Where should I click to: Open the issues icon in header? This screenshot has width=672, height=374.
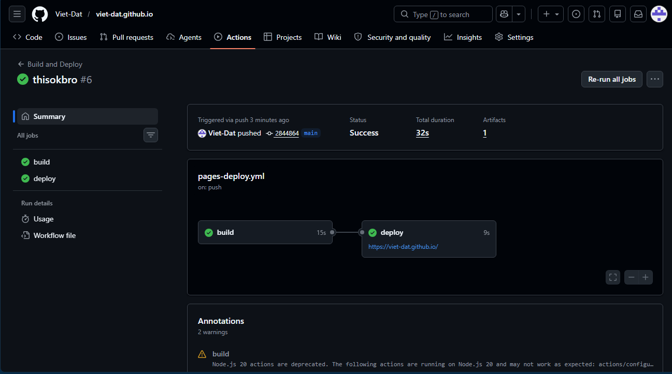coord(576,14)
